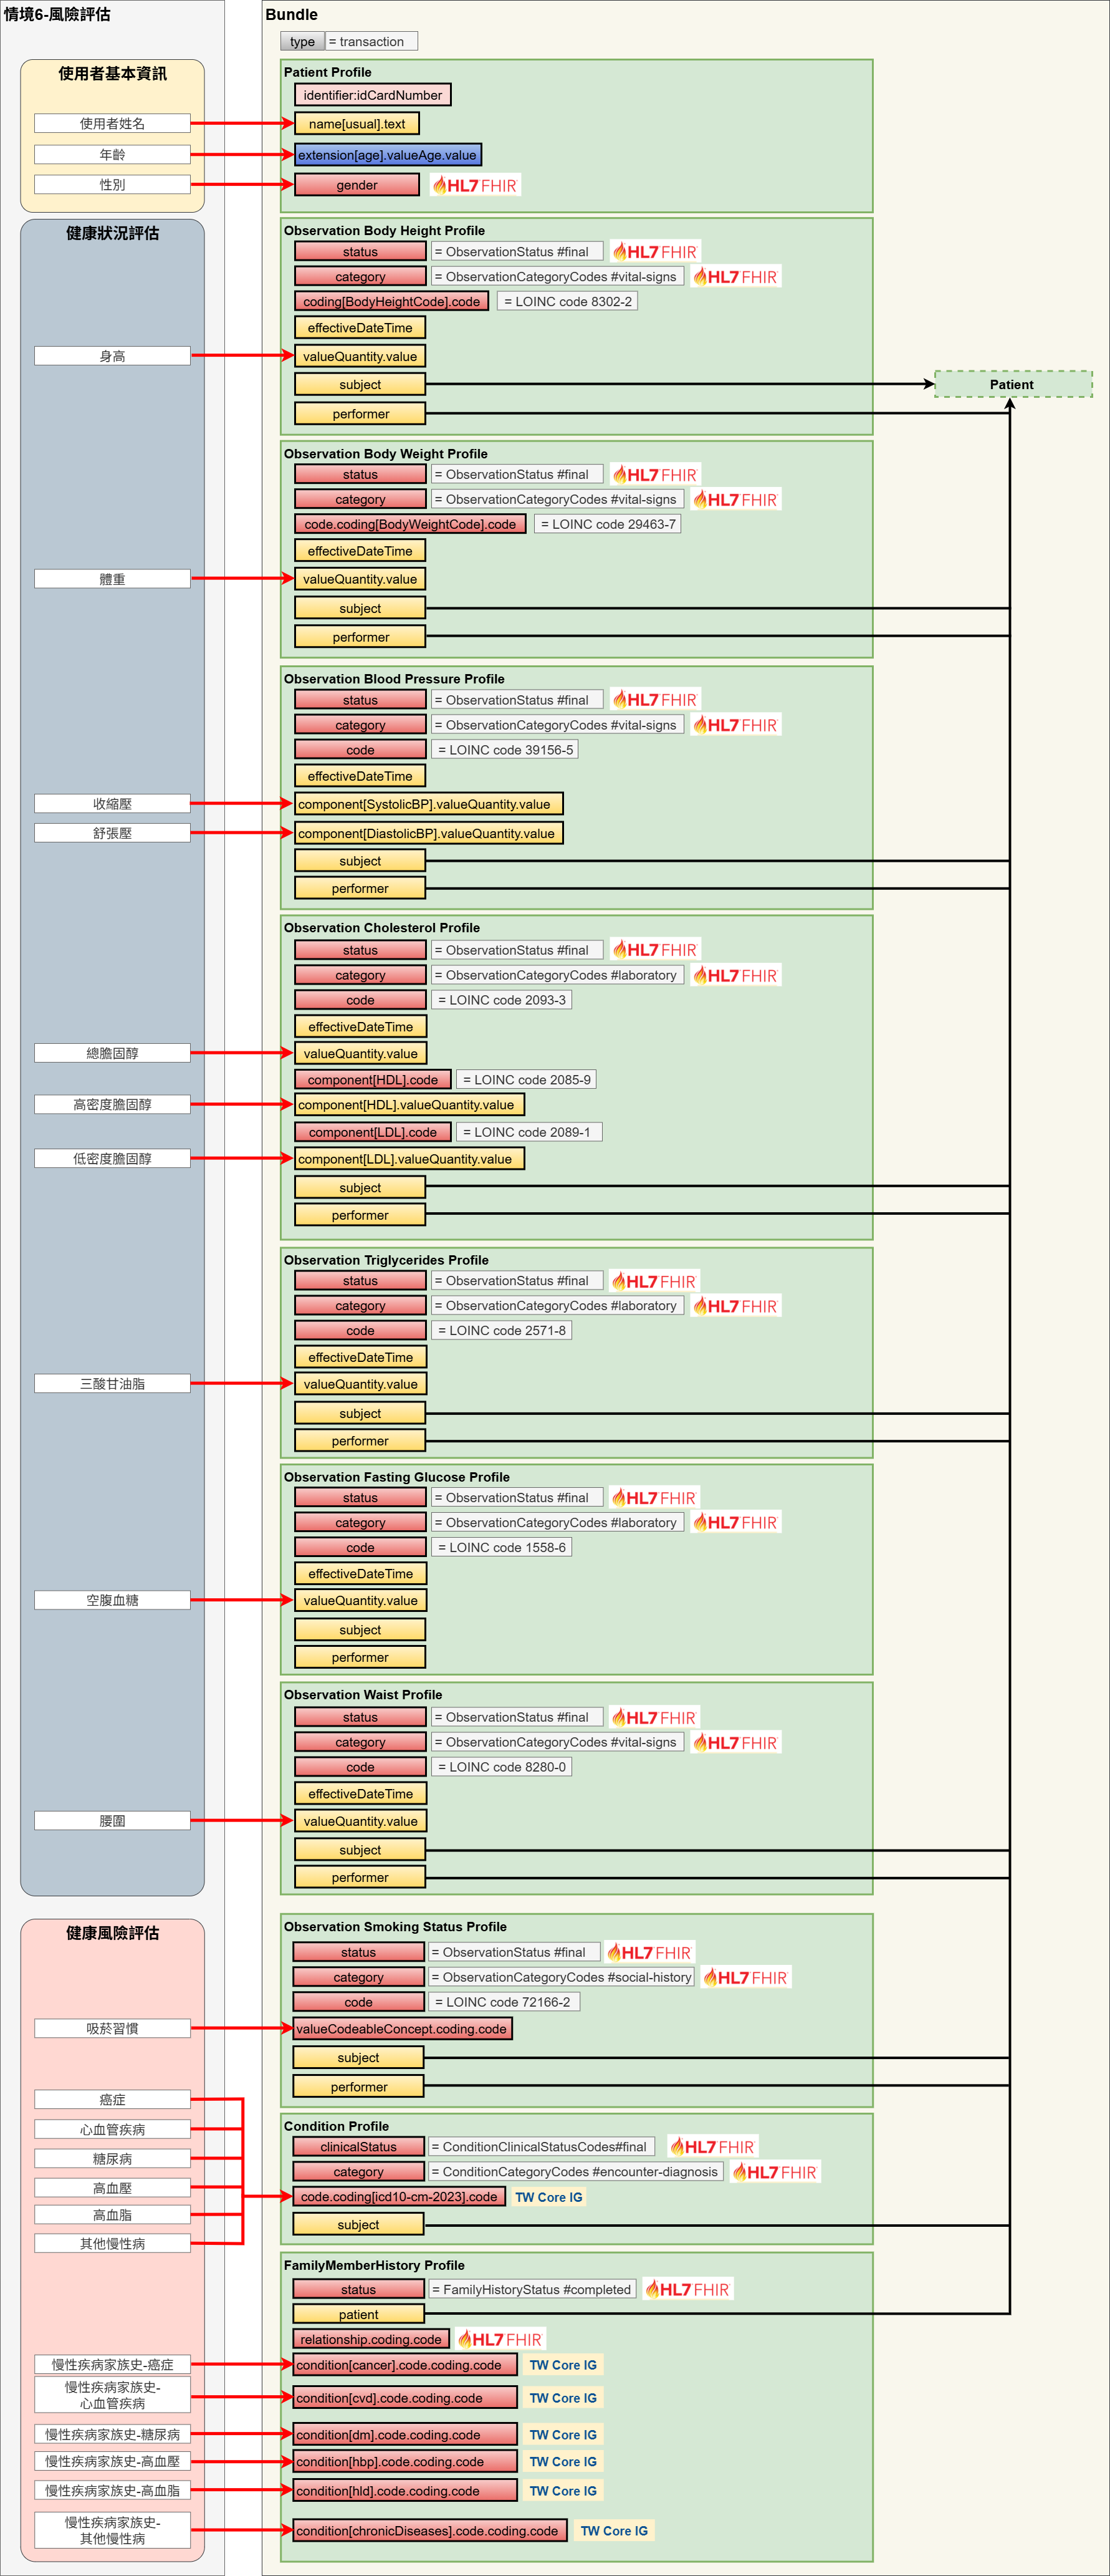The width and height of the screenshot is (1110, 2576).
Task: Click the 收縮壓 field box
Action: click(112, 804)
